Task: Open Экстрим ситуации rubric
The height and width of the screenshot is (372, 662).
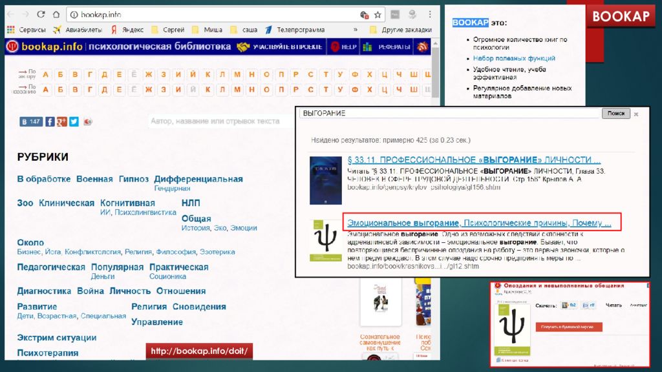Action: click(x=57, y=337)
